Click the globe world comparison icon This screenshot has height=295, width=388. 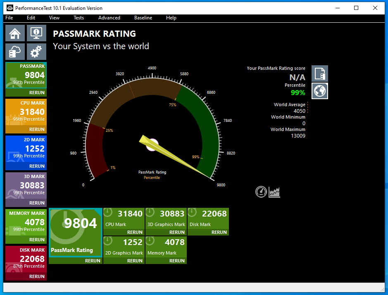point(320,91)
